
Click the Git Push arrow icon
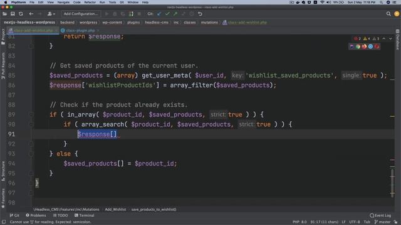pyautogui.click(x=175, y=14)
